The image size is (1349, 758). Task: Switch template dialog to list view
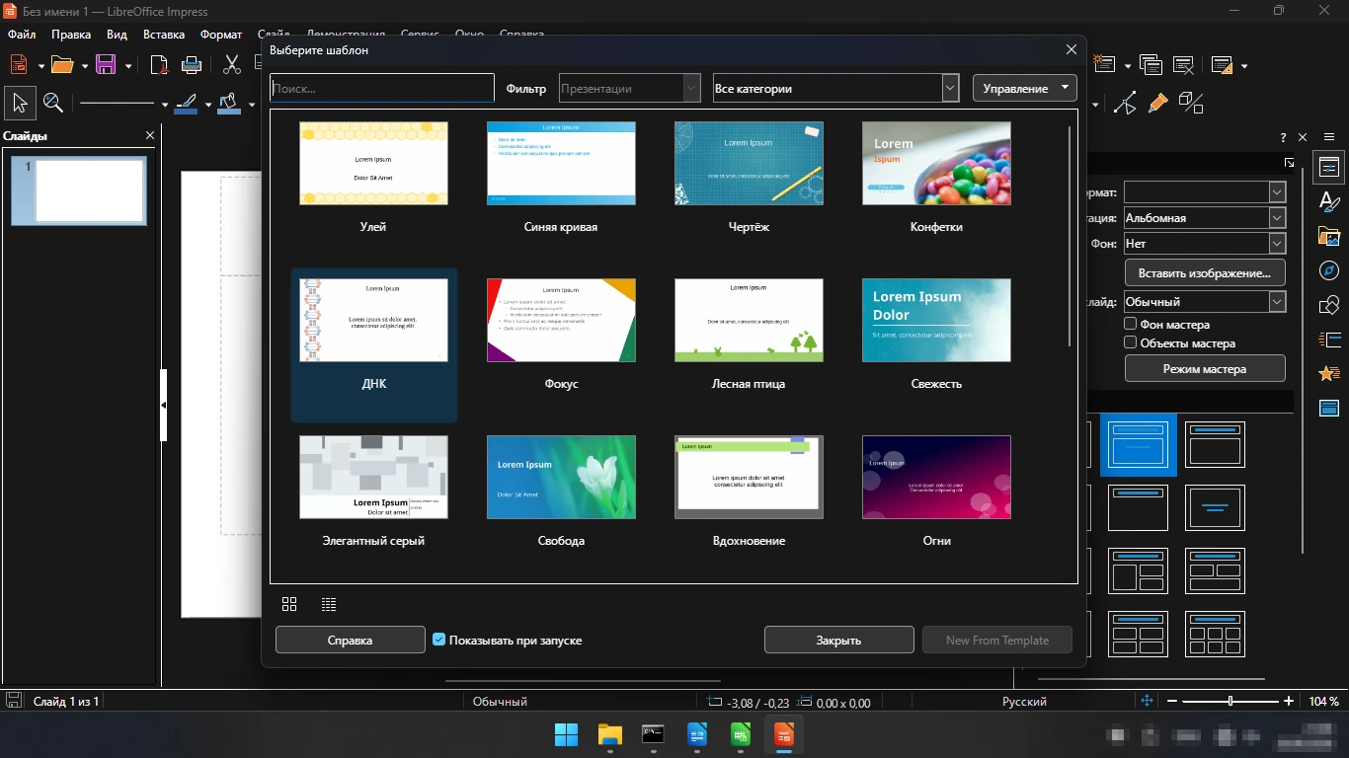pyautogui.click(x=329, y=604)
